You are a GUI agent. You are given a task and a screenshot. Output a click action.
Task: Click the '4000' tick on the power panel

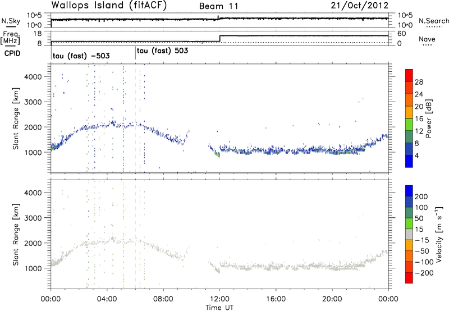[x=33, y=77]
